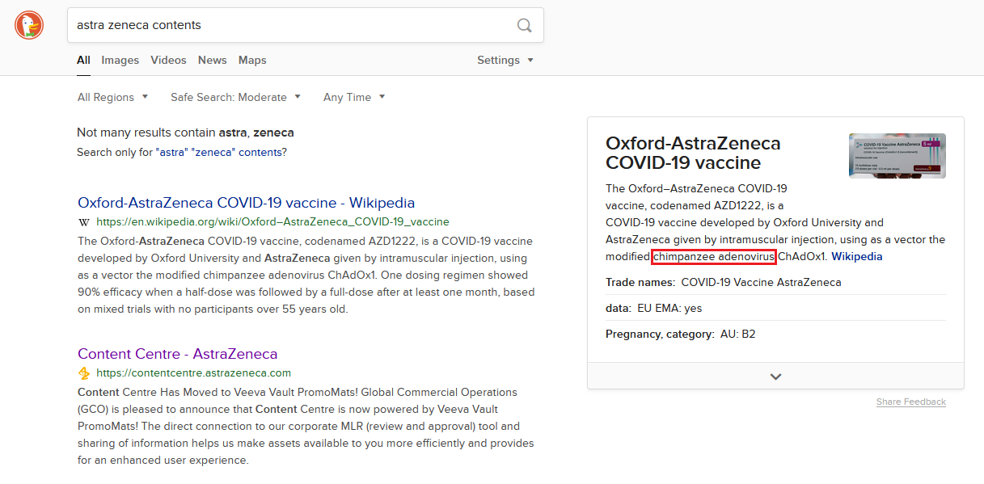Open the Settings dropdown
The image size is (984, 484).
(x=505, y=60)
